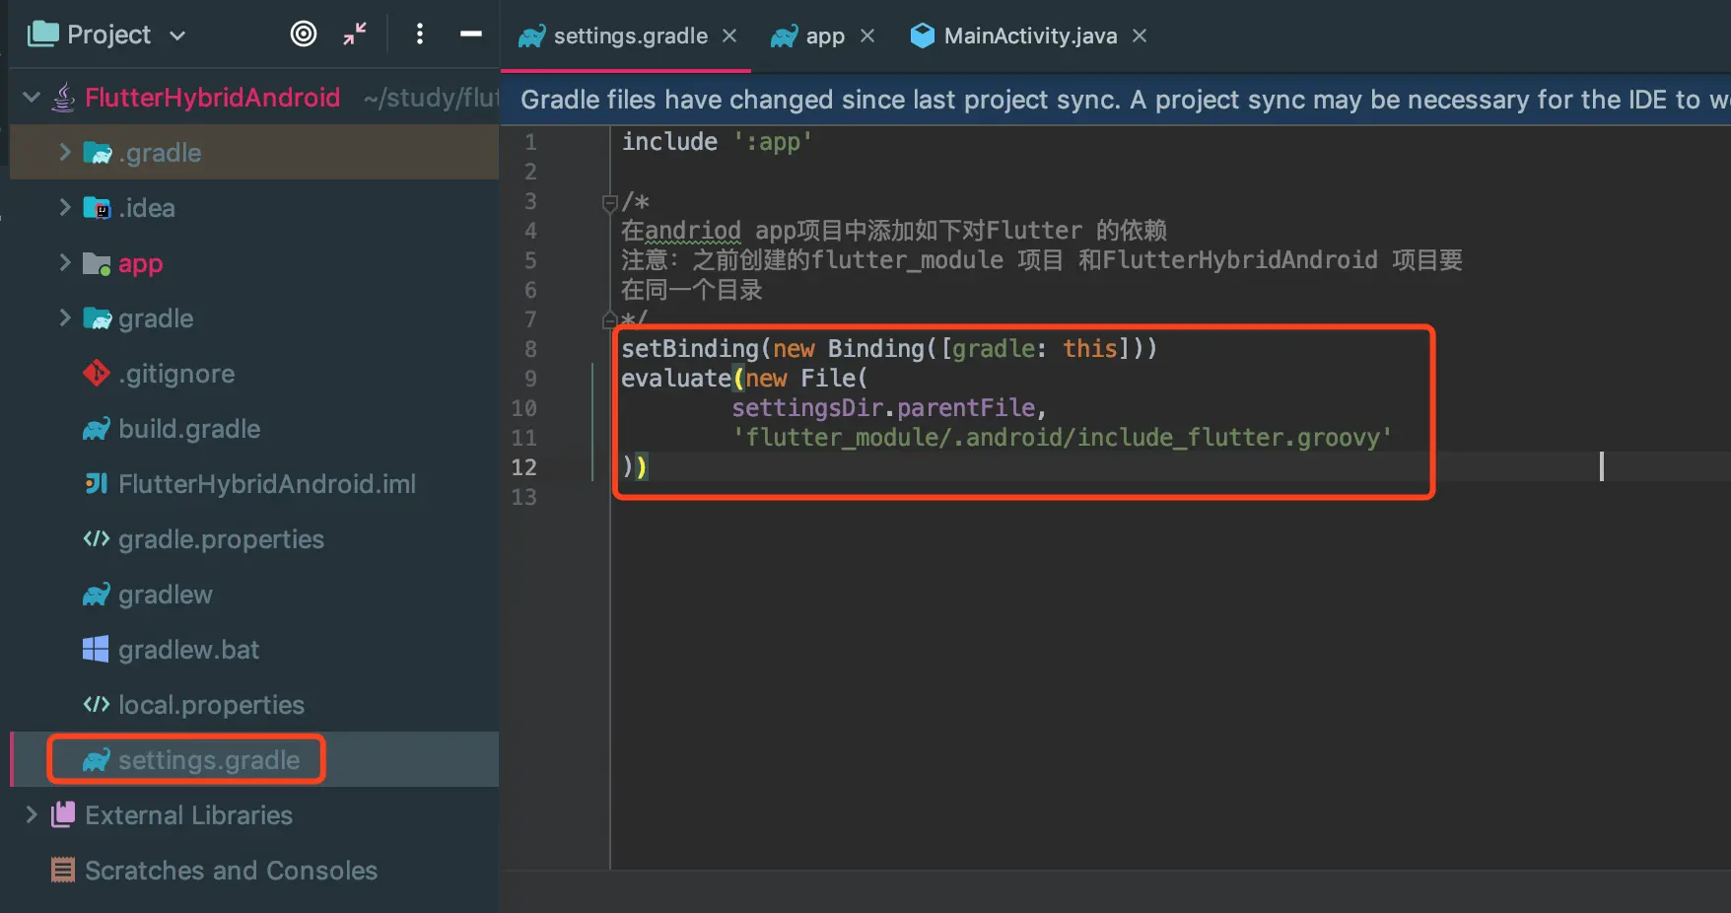Viewport: 1731px width, 913px height.
Task: Click the .gitignore git file icon
Action: (x=97, y=374)
